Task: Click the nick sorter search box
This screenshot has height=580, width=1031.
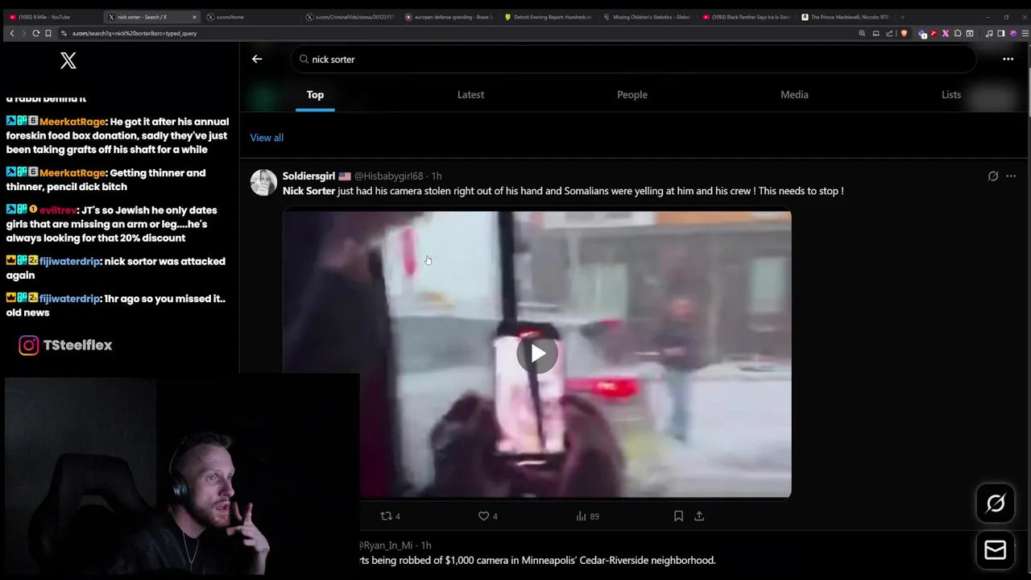Action: click(633, 59)
